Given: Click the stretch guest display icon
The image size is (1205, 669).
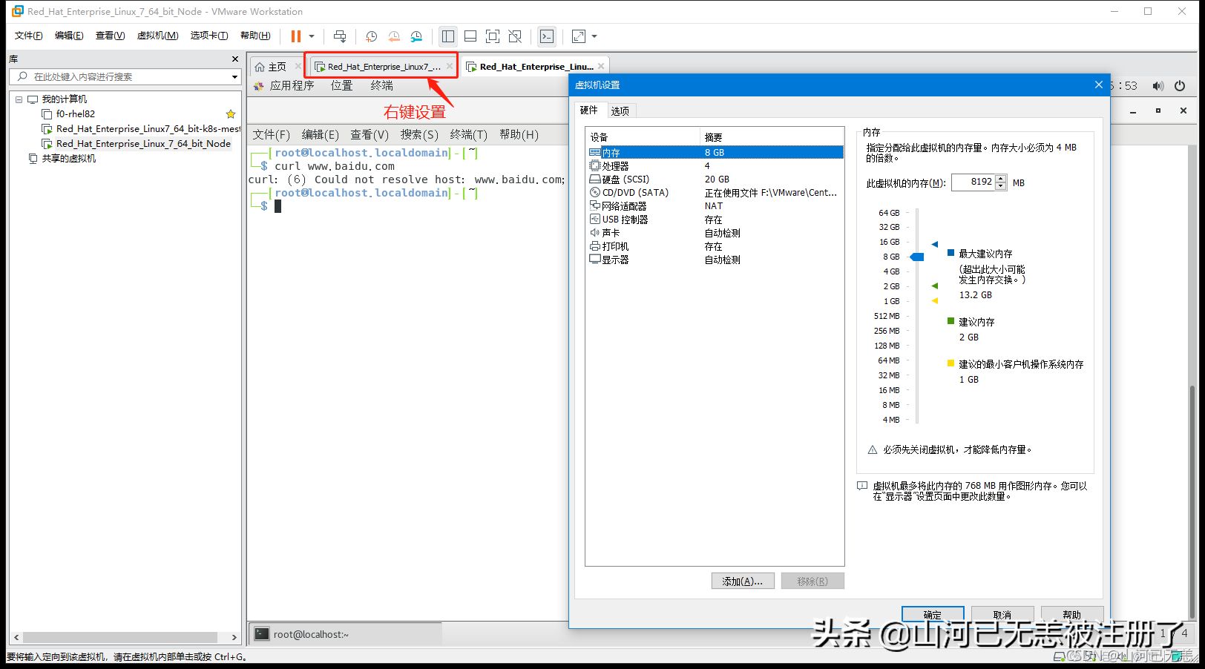Looking at the screenshot, I should [x=579, y=36].
